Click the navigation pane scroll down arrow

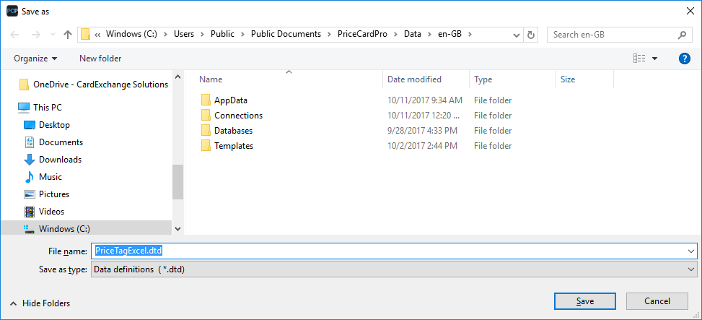tap(177, 228)
